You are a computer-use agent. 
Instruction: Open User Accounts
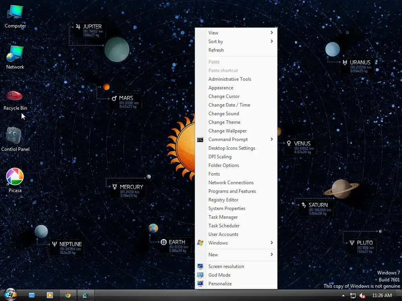pos(236,234)
